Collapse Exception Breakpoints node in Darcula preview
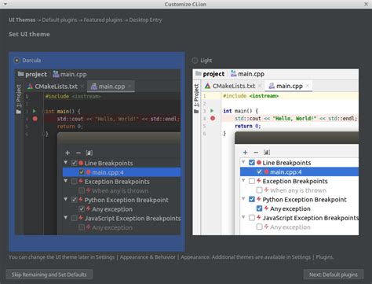Image resolution: width=372 pixels, height=284 pixels. coord(66,181)
